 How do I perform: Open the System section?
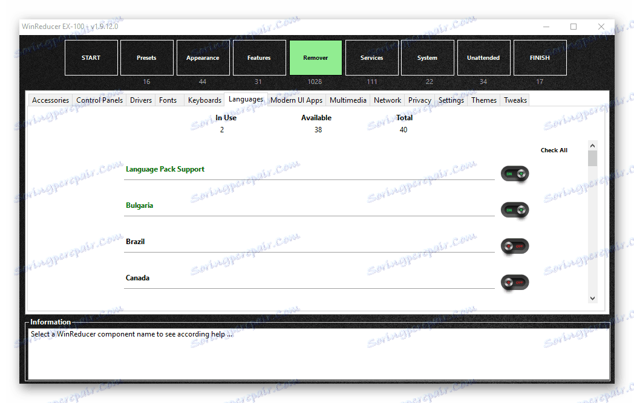point(427,58)
